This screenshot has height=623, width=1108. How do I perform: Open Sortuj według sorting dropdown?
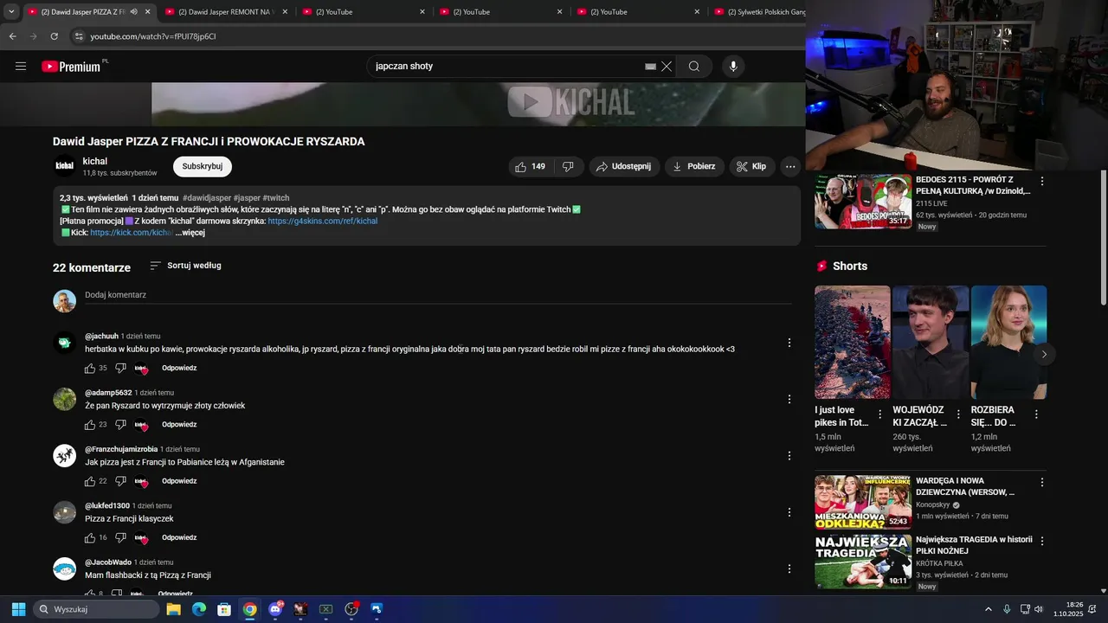[x=185, y=266]
